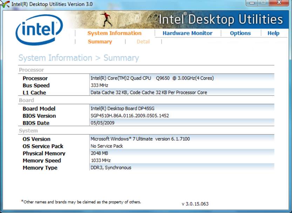Open the Options tab

[x=240, y=33]
